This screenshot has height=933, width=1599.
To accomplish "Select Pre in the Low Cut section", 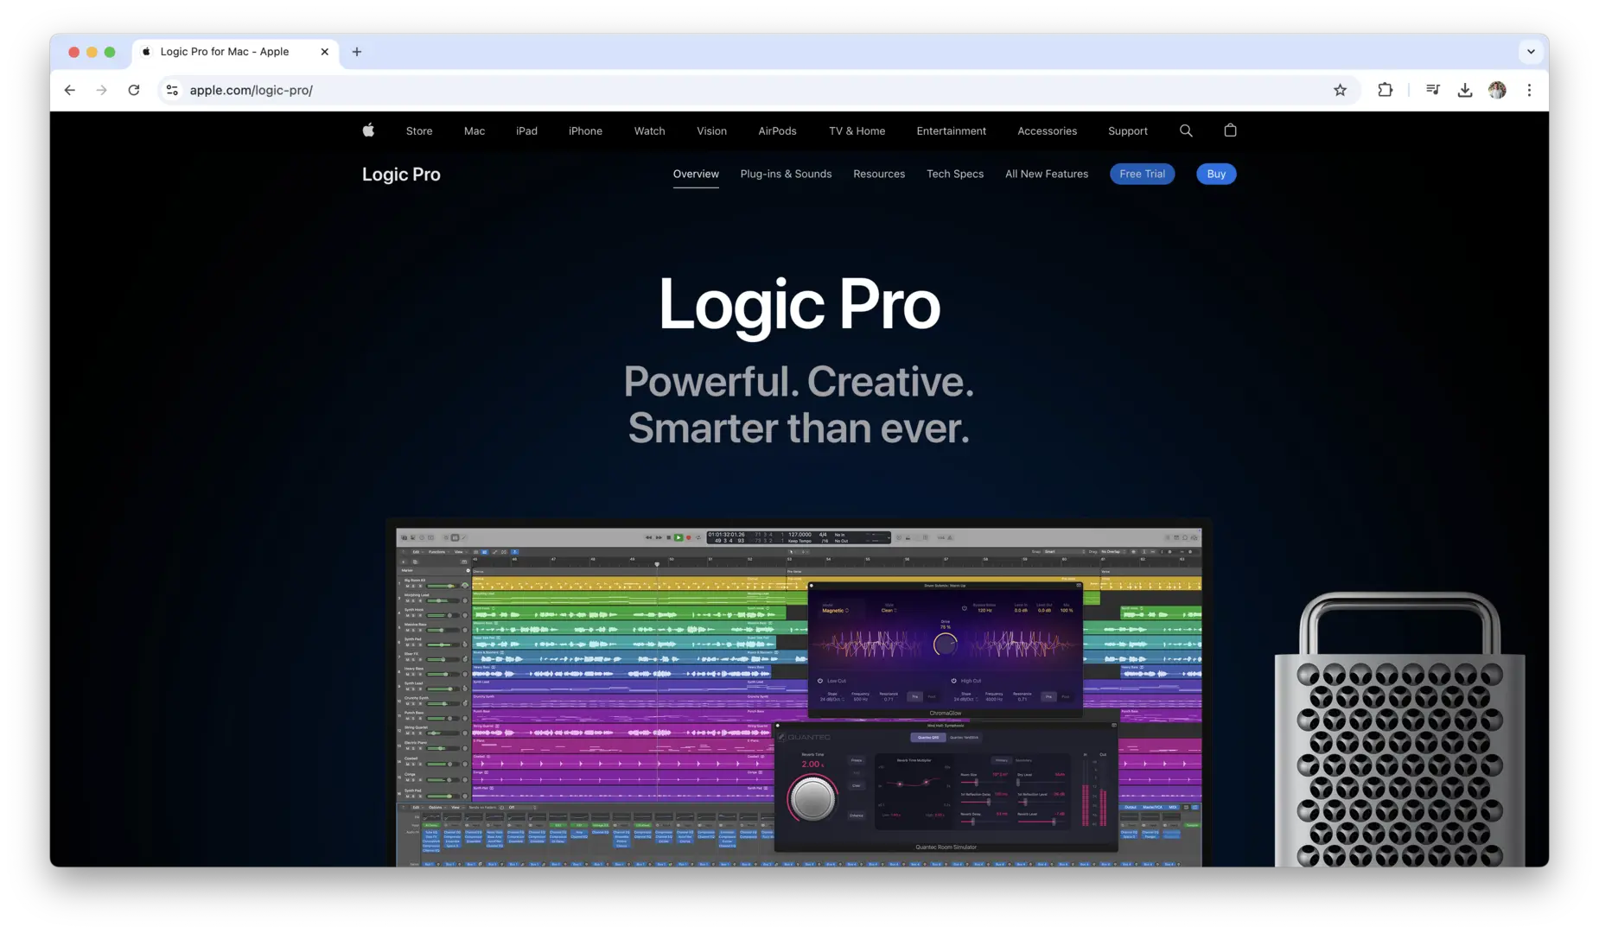I will (914, 696).
